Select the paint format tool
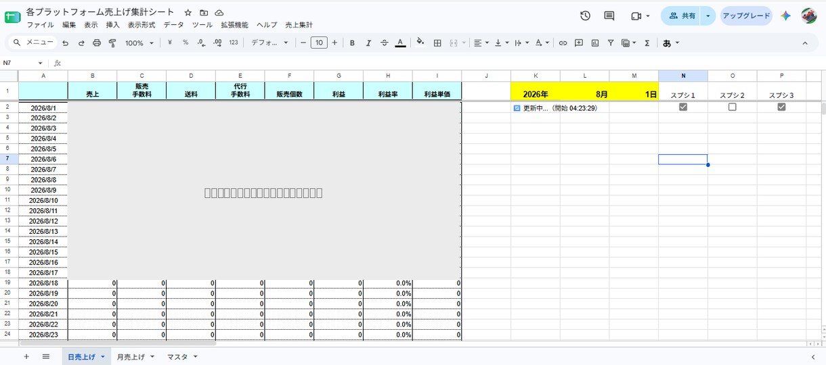Viewport: 826px width, 365px height. (112, 43)
